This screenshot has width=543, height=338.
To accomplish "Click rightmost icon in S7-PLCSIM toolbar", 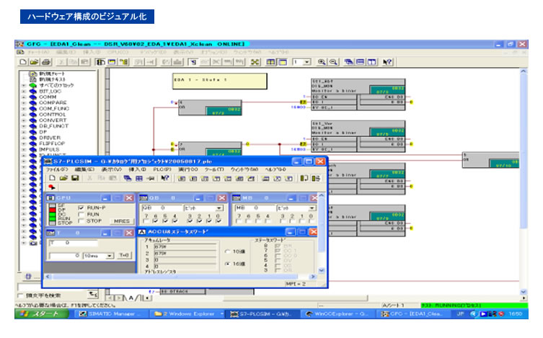I will 316,179.
